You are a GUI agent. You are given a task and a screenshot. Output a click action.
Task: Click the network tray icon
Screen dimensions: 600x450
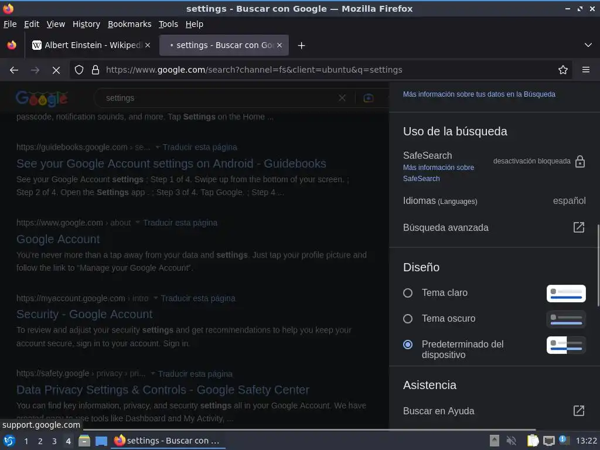(548, 441)
